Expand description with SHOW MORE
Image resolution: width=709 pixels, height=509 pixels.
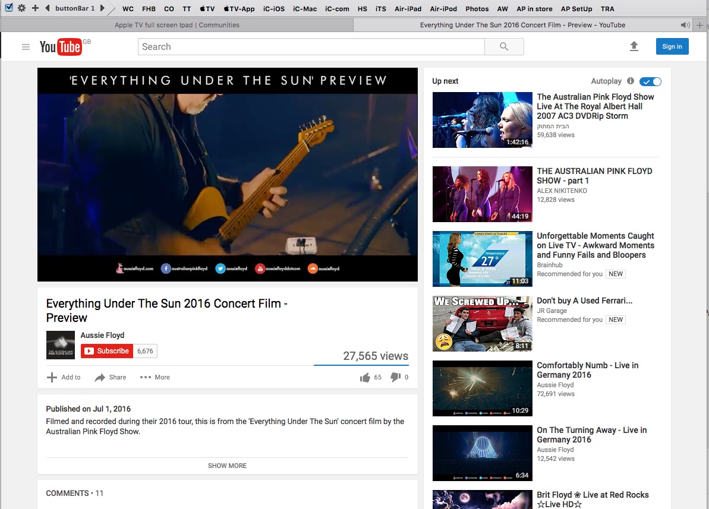[227, 466]
